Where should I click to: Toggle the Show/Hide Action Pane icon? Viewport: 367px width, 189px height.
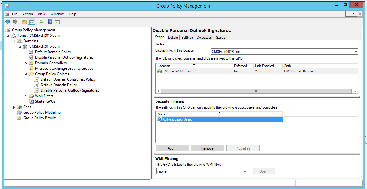point(57,21)
